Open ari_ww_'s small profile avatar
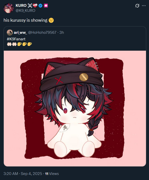Screen dimensions: 149x180 10,33
